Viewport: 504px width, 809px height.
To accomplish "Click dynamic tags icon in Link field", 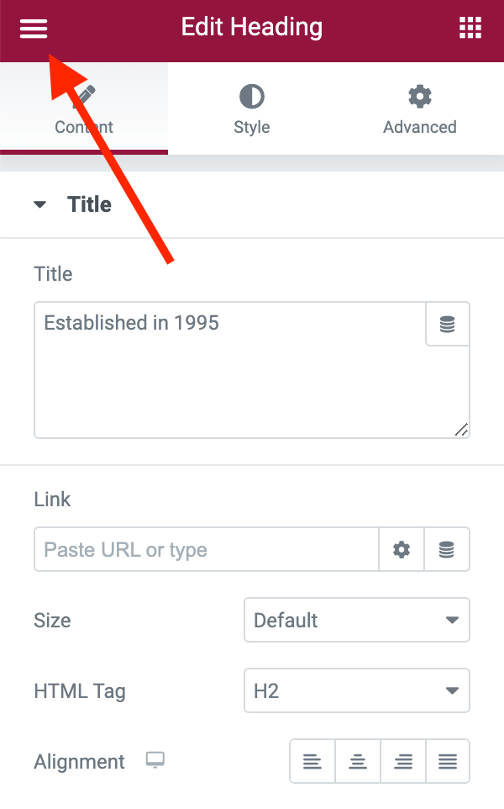I will (447, 549).
